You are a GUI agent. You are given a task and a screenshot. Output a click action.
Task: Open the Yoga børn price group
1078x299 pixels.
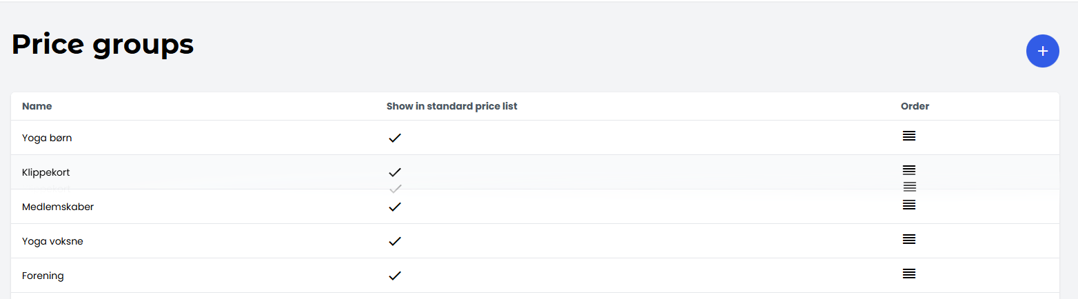point(47,138)
